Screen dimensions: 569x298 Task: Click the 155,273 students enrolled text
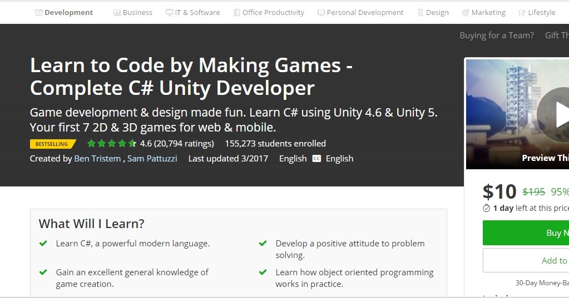pos(275,144)
